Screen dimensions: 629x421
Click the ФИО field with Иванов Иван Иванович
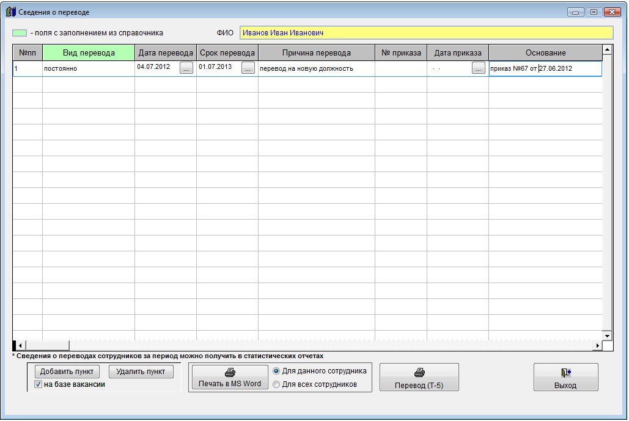click(x=427, y=33)
